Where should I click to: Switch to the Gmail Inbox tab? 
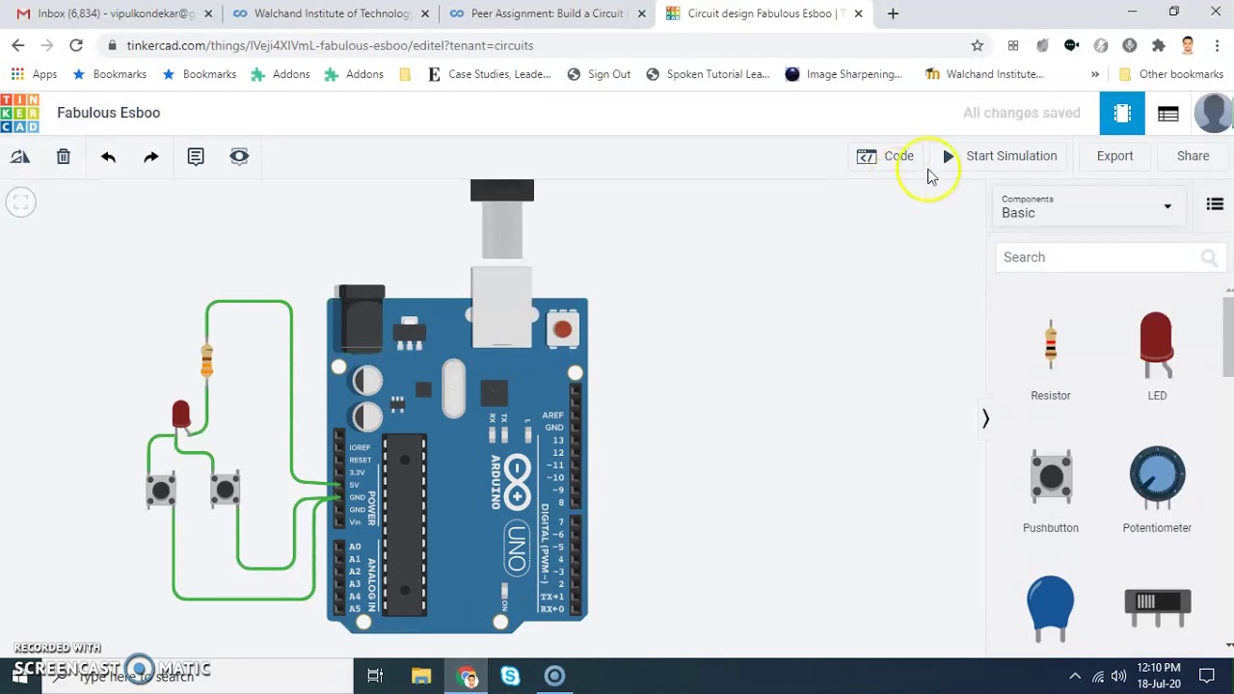pyautogui.click(x=114, y=13)
